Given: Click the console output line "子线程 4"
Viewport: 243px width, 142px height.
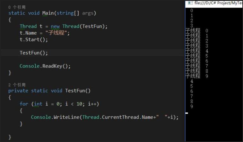Looking at the screenshot, I should pos(197,51).
